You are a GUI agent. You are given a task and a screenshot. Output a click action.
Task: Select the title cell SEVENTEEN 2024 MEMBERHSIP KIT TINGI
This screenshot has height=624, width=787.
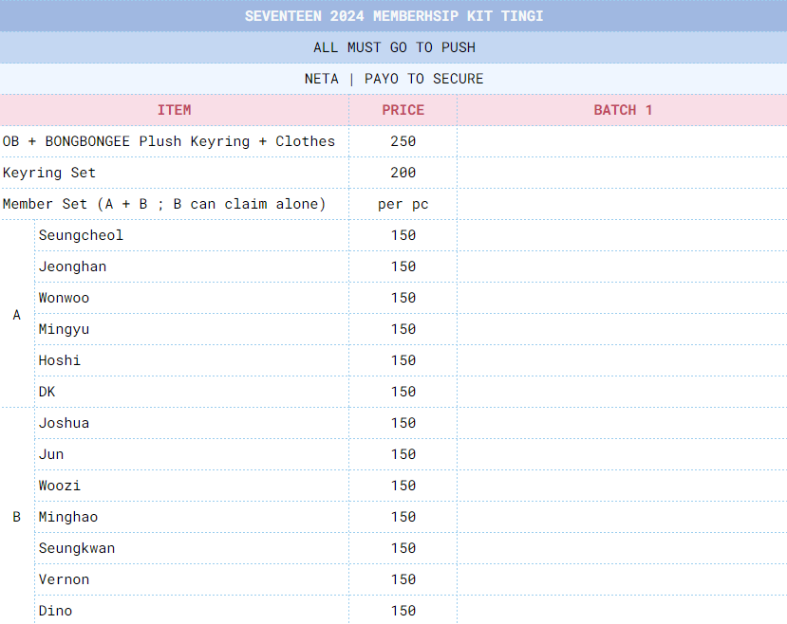coord(393,15)
